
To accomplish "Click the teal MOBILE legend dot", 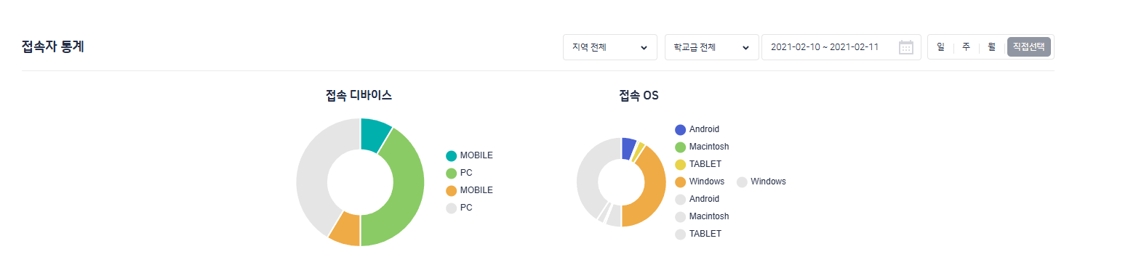I will [x=451, y=155].
